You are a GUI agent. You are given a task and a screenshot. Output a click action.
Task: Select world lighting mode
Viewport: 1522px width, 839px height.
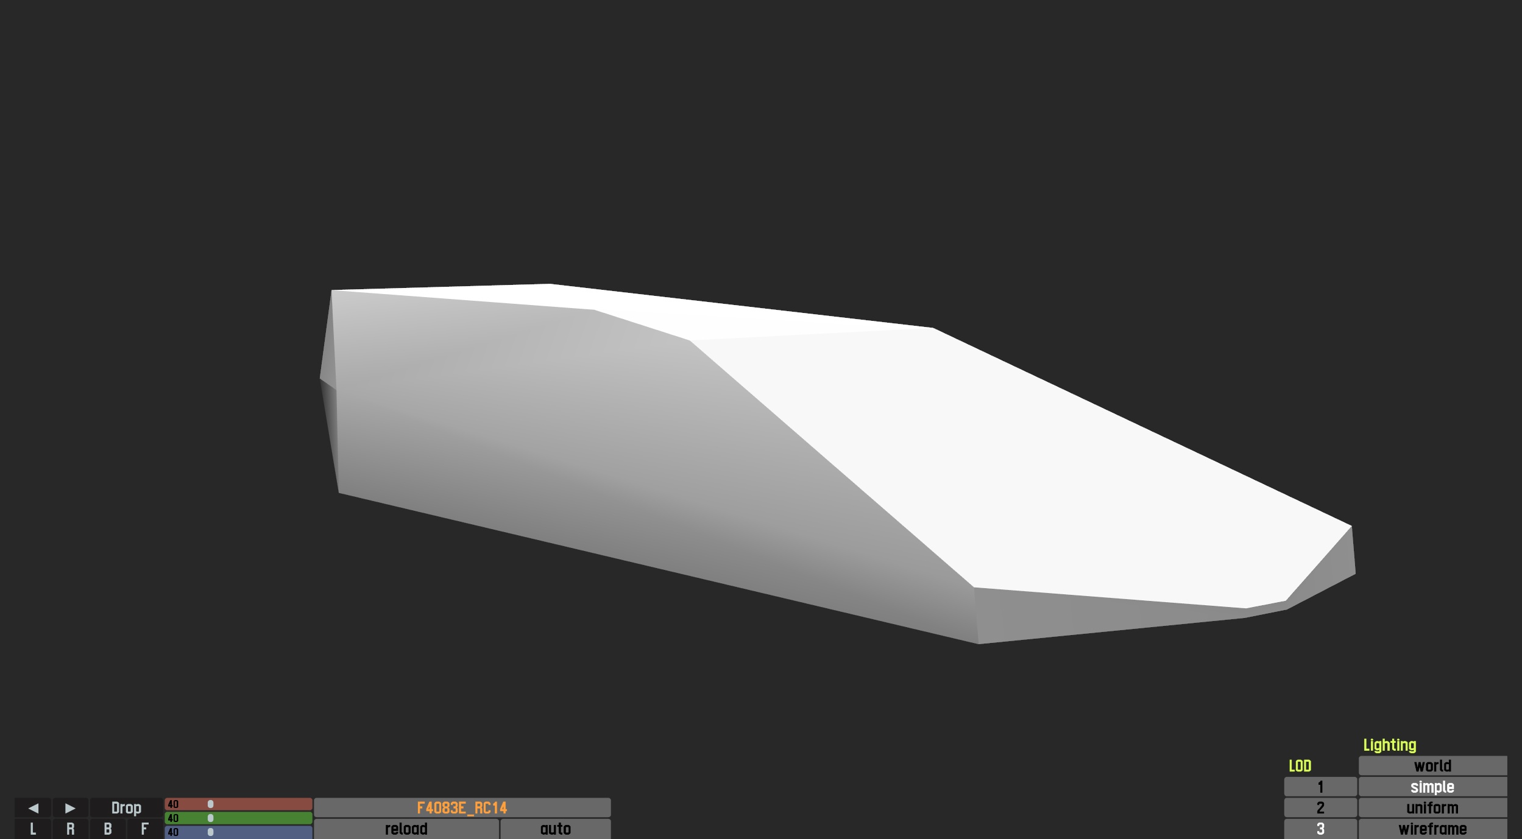[1432, 766]
